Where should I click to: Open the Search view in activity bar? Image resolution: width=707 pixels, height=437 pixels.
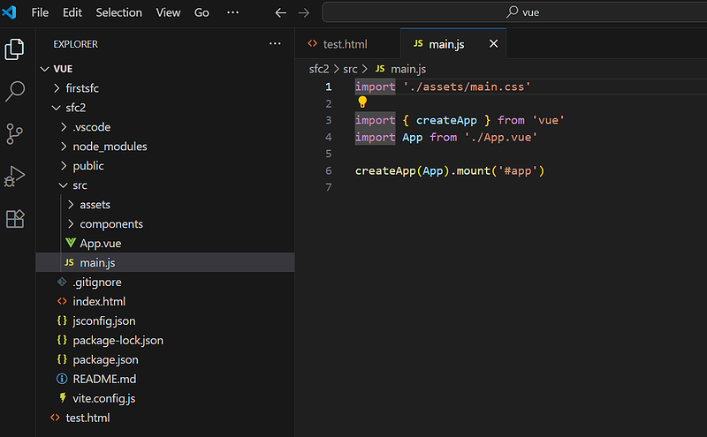pyautogui.click(x=15, y=91)
